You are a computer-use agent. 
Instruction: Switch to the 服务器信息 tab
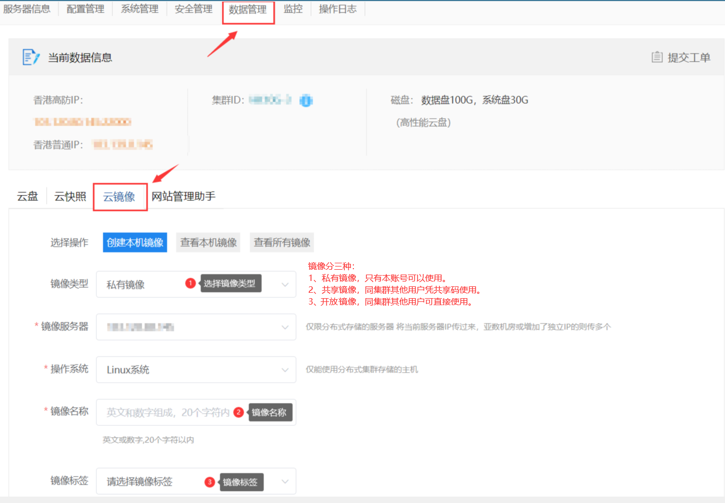[27, 9]
